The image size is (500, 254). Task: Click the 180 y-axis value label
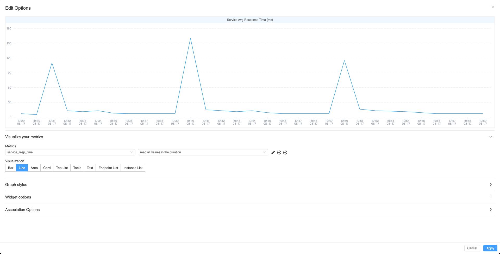pyautogui.click(x=9, y=28)
